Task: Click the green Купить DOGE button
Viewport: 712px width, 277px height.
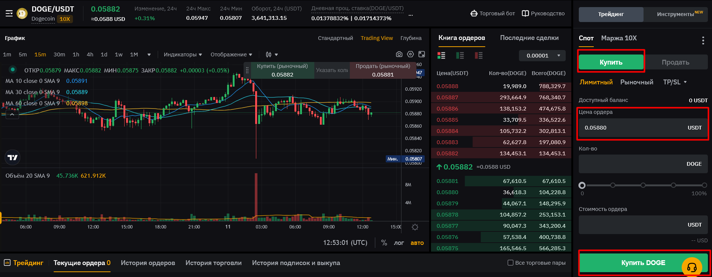Action: [643, 263]
